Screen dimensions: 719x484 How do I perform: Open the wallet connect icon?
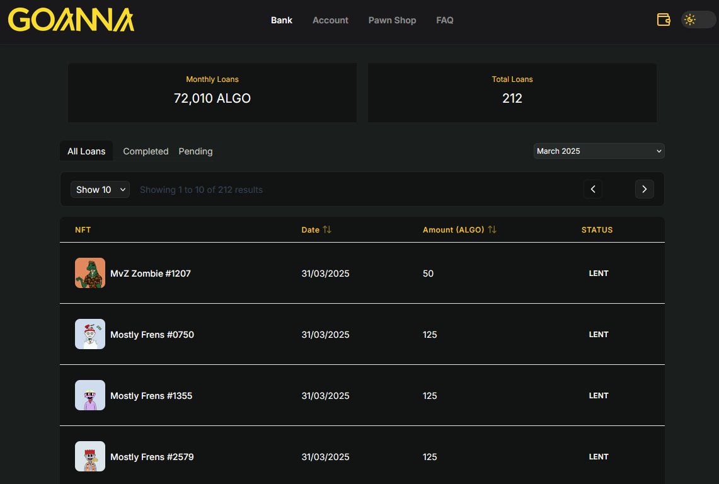[664, 20]
